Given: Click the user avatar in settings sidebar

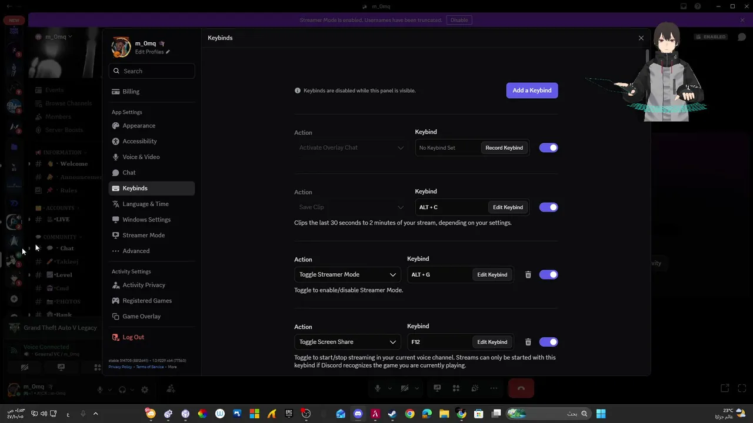Looking at the screenshot, I should (x=121, y=48).
